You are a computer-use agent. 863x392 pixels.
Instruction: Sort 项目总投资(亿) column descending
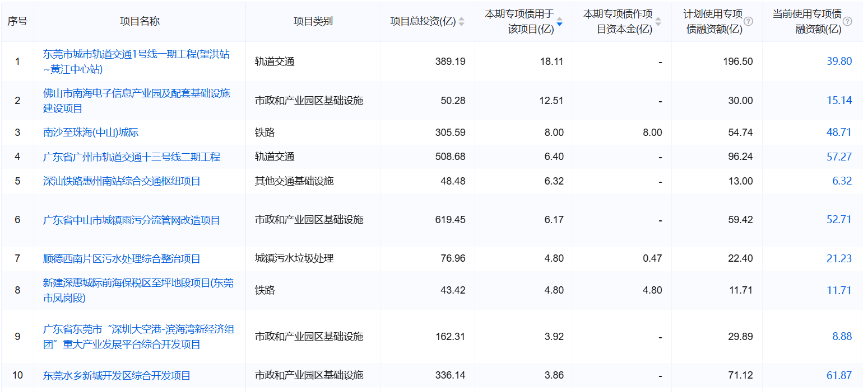(462, 23)
